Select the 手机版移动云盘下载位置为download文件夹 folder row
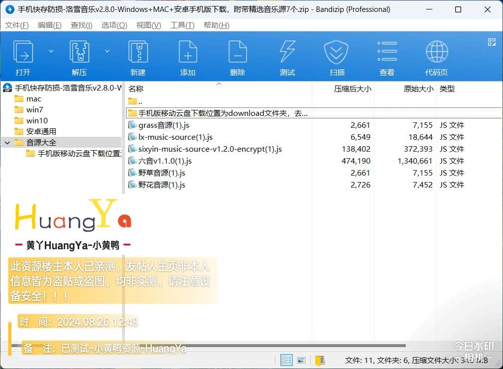This screenshot has height=369, width=503. pyautogui.click(x=314, y=113)
